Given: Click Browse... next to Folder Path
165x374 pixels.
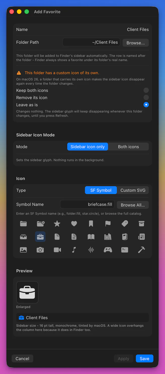Looking at the screenshot, I should [136, 43].
